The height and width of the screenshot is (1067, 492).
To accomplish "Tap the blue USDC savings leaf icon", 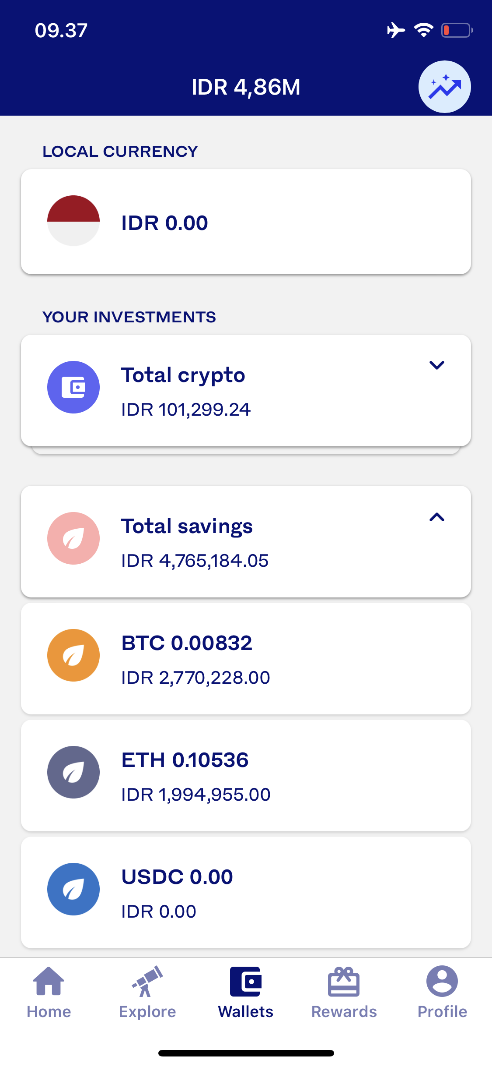I will tap(73, 889).
